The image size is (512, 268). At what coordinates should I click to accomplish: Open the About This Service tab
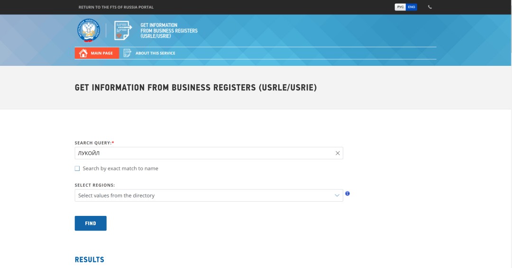(155, 53)
